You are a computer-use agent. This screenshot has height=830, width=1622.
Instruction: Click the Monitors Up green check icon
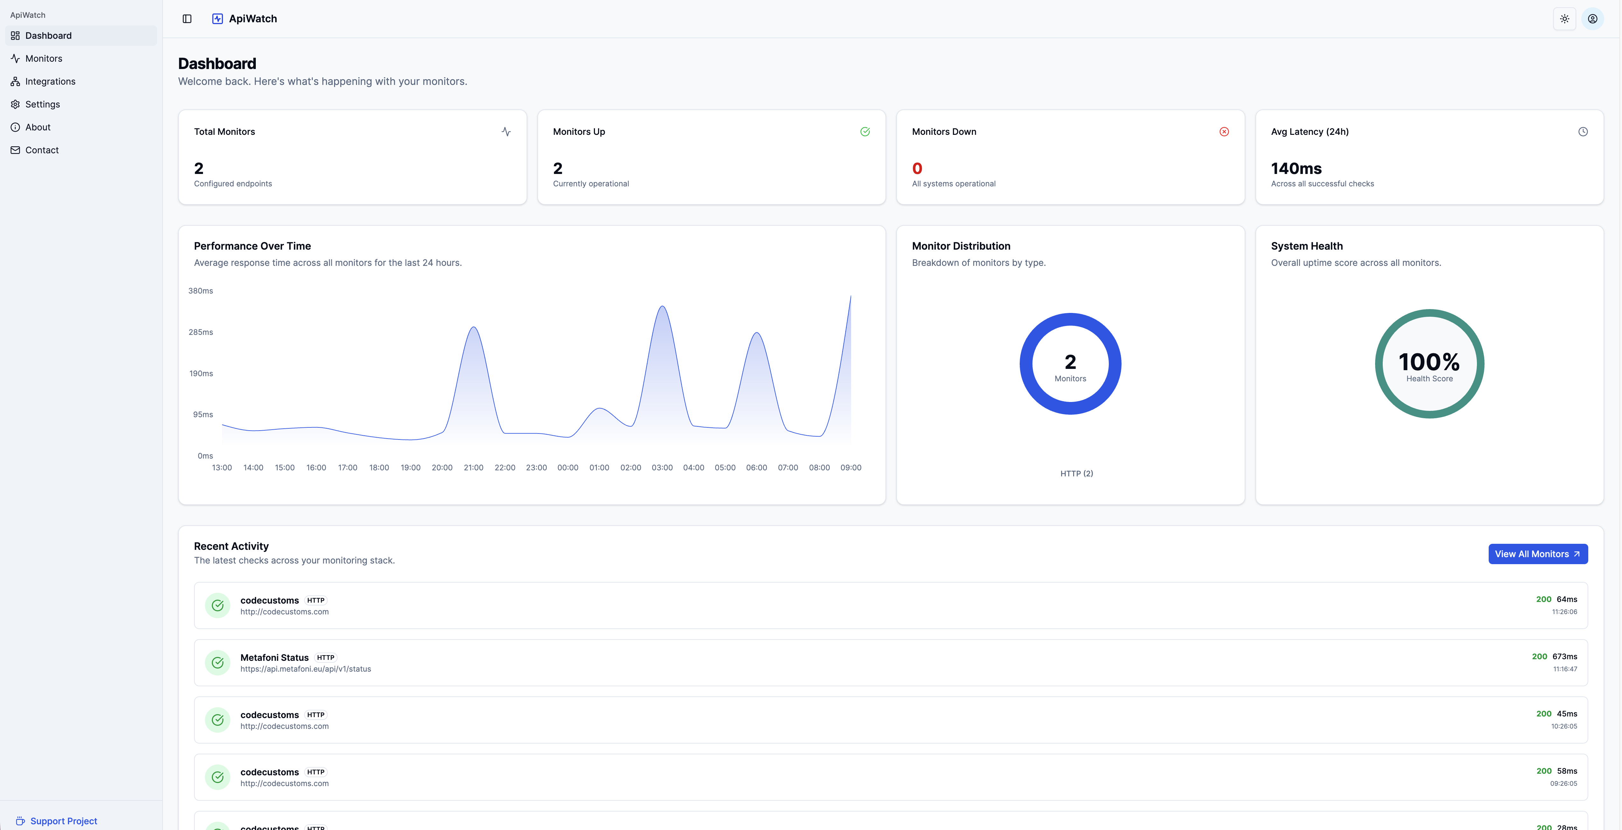point(865,132)
